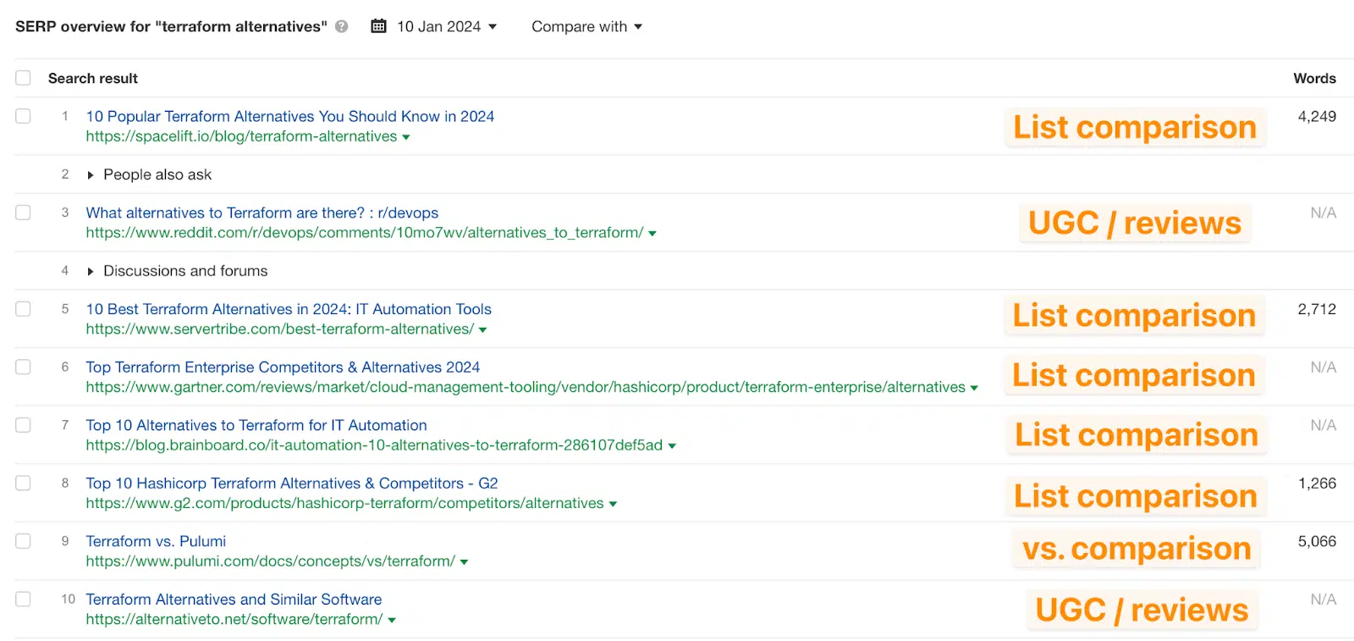The width and height of the screenshot is (1354, 641).
Task: Check the box for reddit r/devops result
Action: tap(23, 213)
